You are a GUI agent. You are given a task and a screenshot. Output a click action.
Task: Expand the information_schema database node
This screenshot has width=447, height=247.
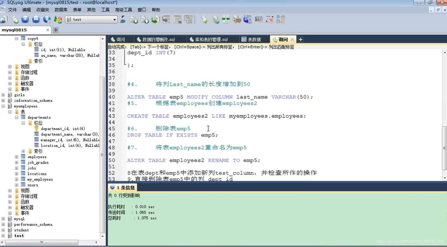[x=3, y=101]
